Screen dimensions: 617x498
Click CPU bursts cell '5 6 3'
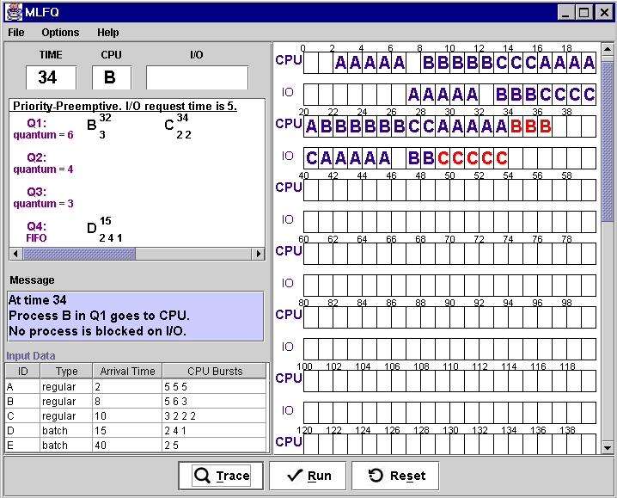(x=215, y=401)
